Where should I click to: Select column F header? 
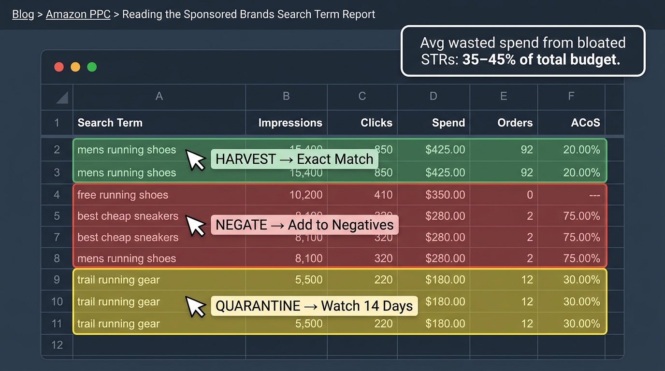(571, 97)
